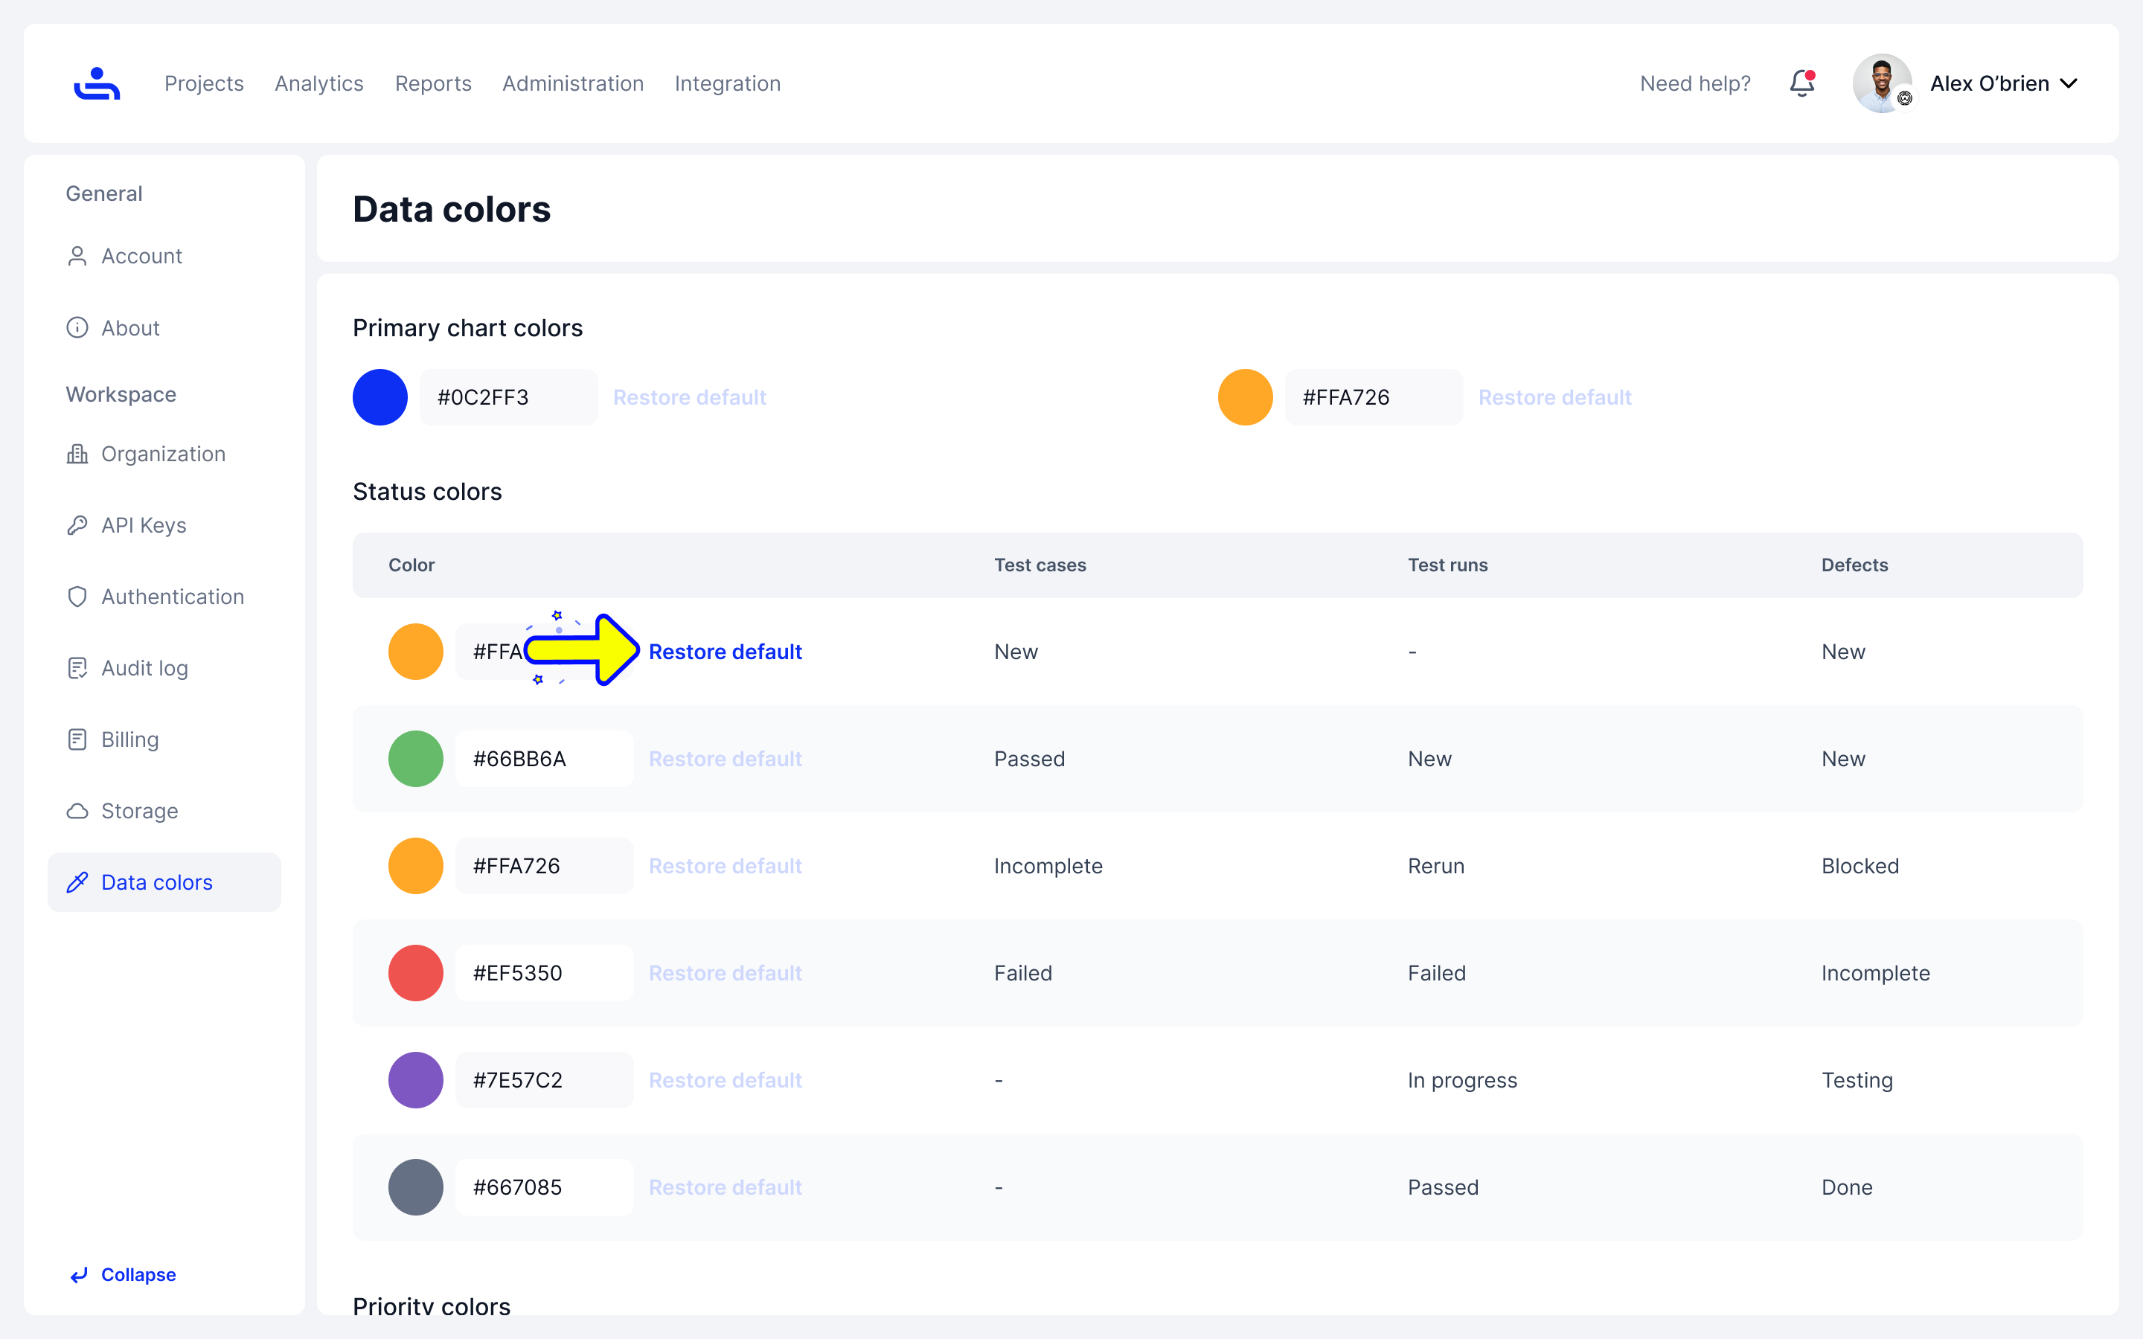The height and width of the screenshot is (1339, 2143).
Task: Open the Need help? link
Action: 1695,83
